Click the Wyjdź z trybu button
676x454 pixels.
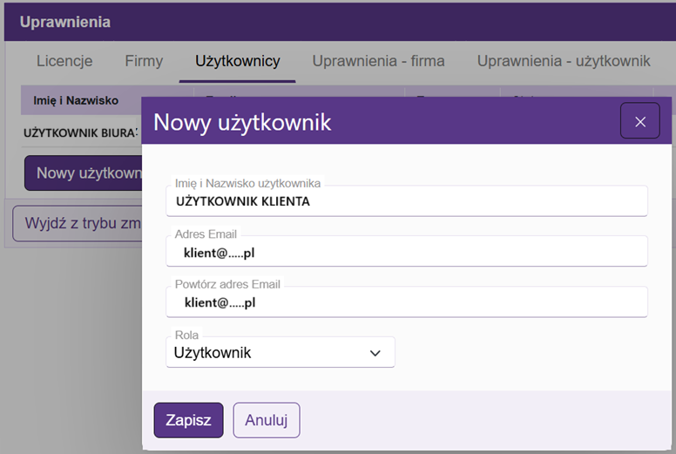[x=77, y=222]
